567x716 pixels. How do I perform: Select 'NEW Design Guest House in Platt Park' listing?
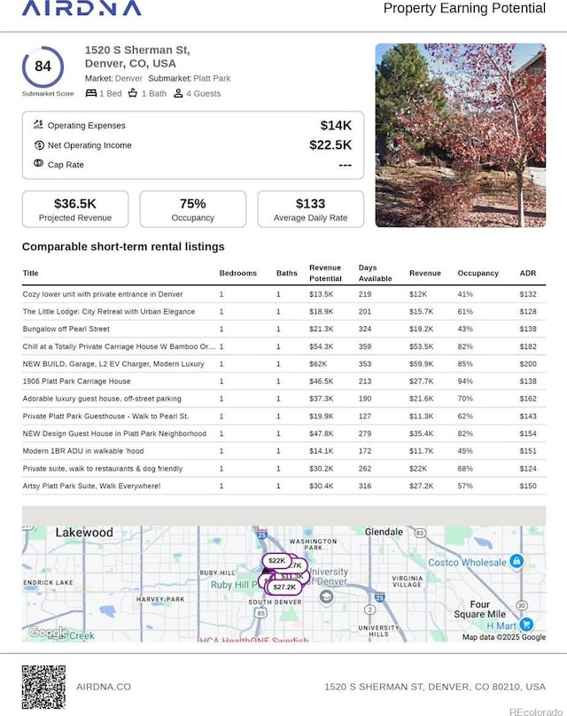tap(284, 433)
